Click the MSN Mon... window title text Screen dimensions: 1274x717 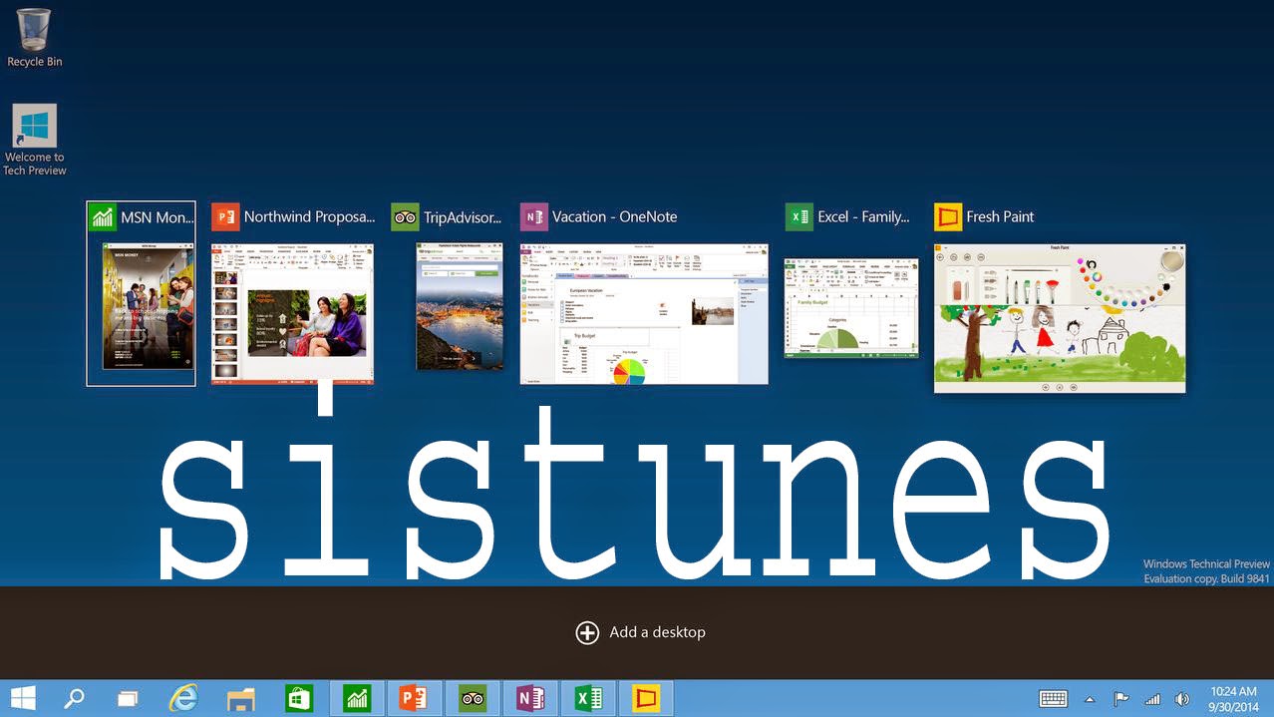[x=157, y=216]
